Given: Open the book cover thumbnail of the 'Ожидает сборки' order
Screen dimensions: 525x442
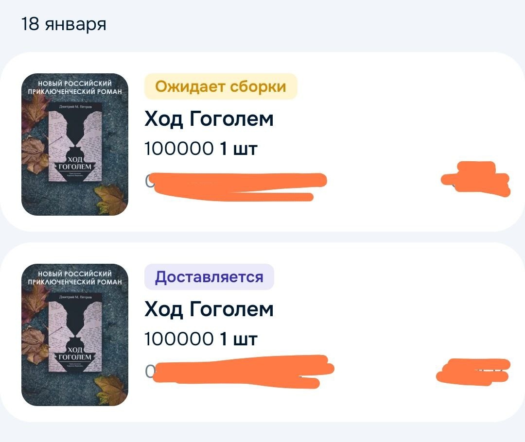Looking at the screenshot, I should [75, 144].
